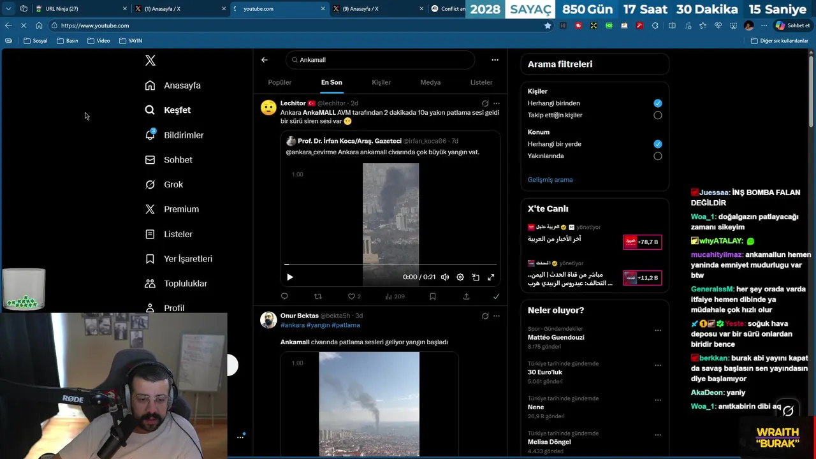
Task: Open Anasayfa in the X sidebar
Action: [x=173, y=85]
